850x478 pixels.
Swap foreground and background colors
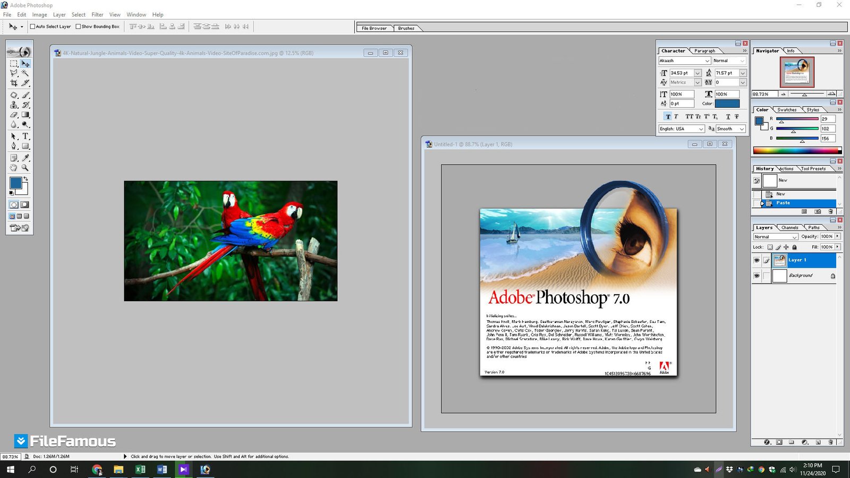click(x=25, y=179)
